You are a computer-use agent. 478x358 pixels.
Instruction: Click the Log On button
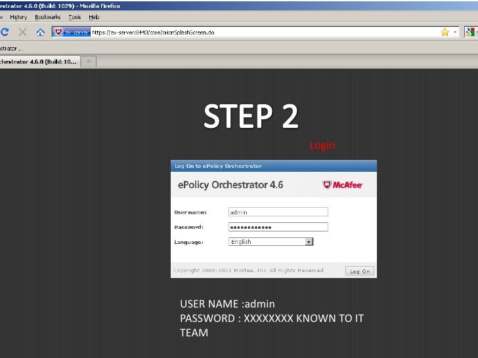359,271
